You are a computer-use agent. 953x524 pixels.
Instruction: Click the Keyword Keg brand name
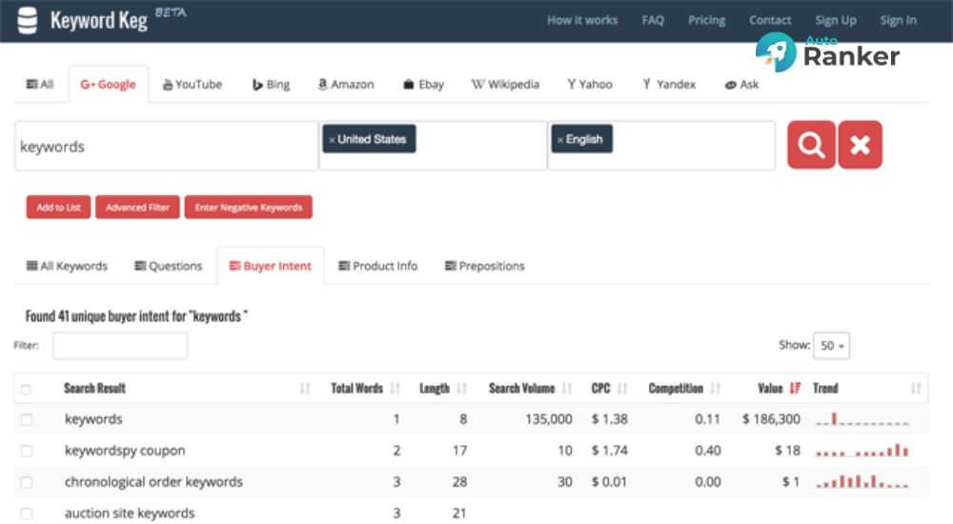(x=99, y=21)
